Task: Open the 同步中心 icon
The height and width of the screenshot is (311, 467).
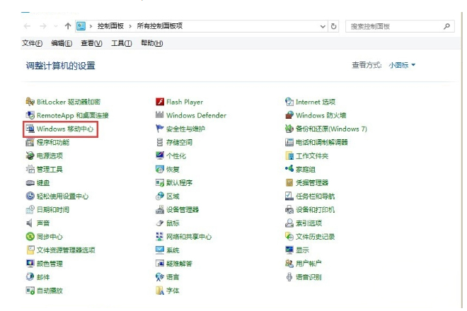Action: pos(30,237)
